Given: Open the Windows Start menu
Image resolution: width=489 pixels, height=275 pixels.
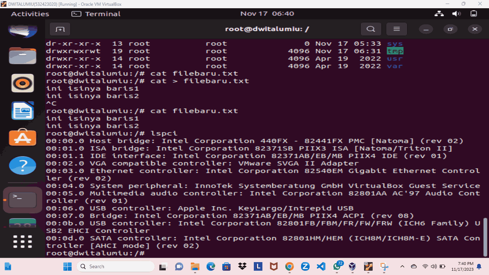Looking at the screenshot, I should pos(67,266).
